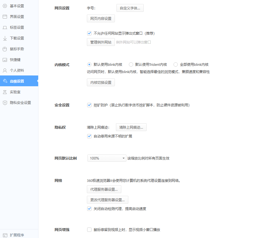Toggle the 挖矿防护 checkbox
The width and height of the screenshot is (262, 238).
pyautogui.click(x=89, y=105)
